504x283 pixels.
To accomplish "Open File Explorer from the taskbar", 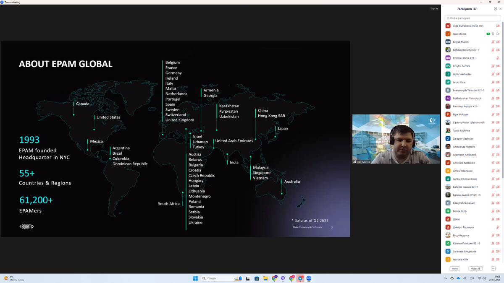I will point(265,278).
